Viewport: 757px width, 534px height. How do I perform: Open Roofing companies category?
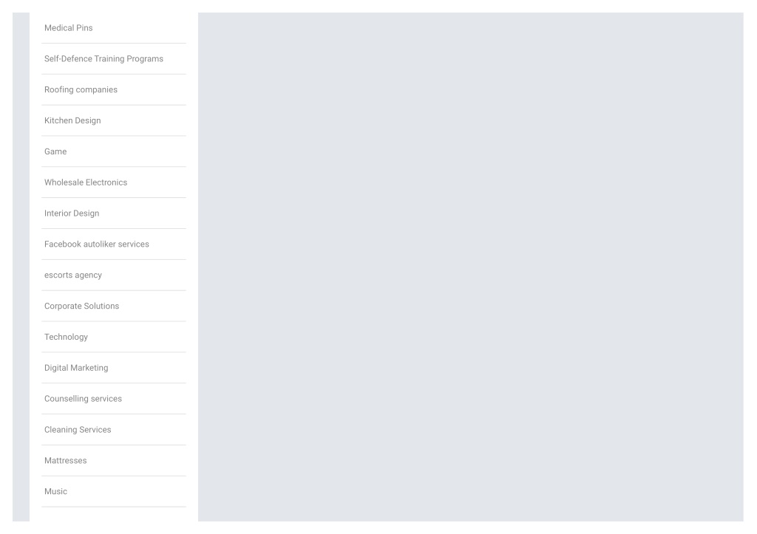click(81, 89)
